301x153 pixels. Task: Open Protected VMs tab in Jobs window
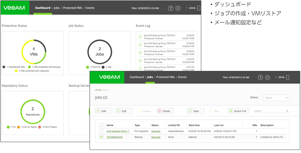pyautogui.click(x=166, y=77)
